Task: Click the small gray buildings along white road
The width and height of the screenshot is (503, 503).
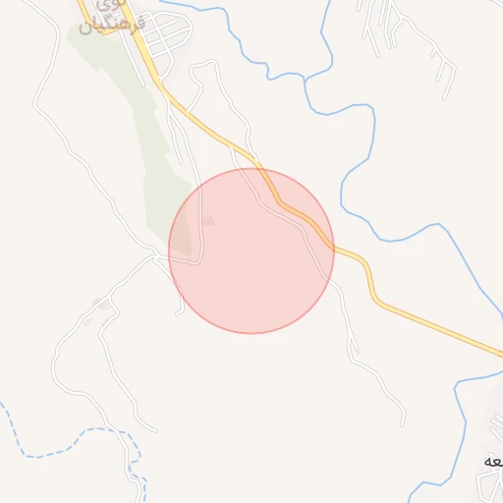Action: [98, 311]
